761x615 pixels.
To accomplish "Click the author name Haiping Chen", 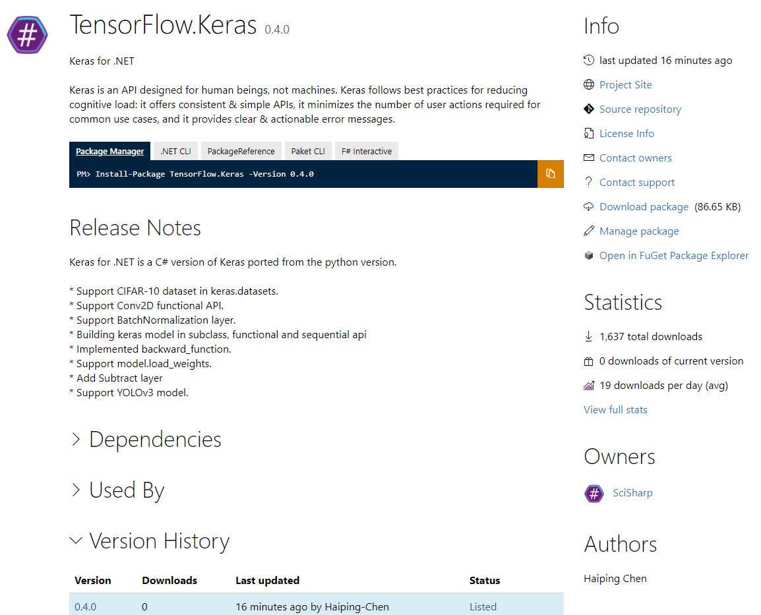I will pos(615,579).
